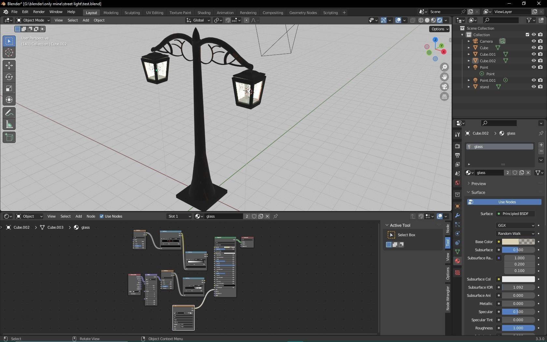Image resolution: width=547 pixels, height=342 pixels.
Task: Collapse the Point light hierarchy
Action: click(x=469, y=67)
